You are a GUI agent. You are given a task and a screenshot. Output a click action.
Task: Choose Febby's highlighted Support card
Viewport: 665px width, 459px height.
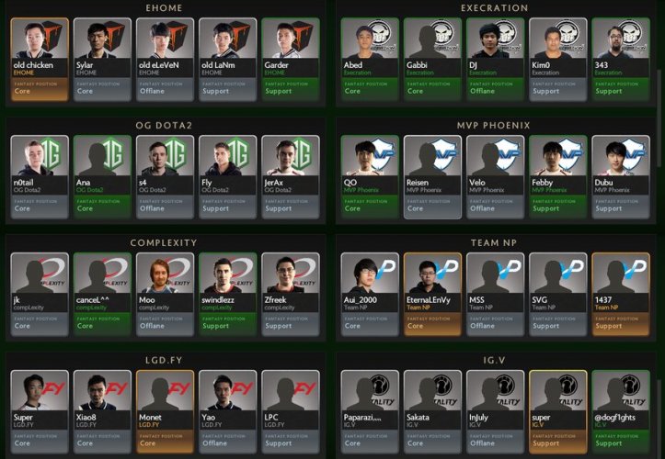click(557, 177)
